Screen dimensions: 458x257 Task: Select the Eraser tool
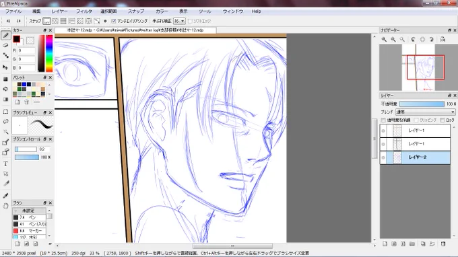(5, 45)
